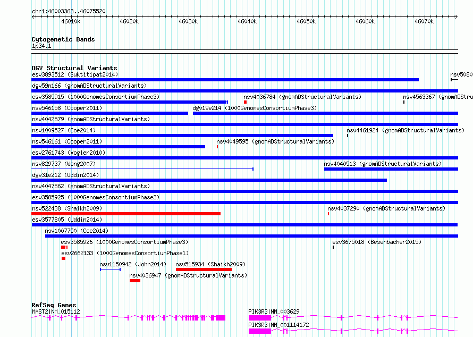
Task: Click the large PIK3R3 NM_003629 exon block
Action: click(260, 318)
